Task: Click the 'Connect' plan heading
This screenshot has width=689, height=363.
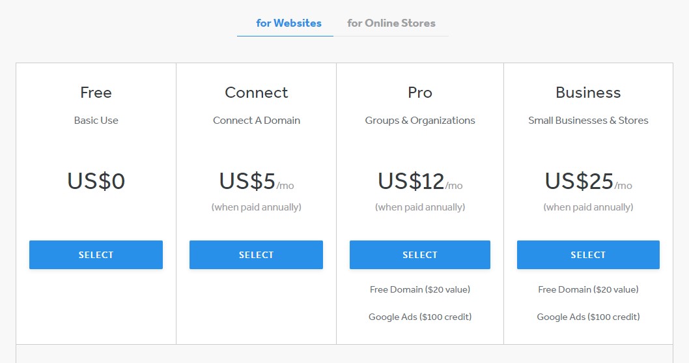Action: [256, 93]
